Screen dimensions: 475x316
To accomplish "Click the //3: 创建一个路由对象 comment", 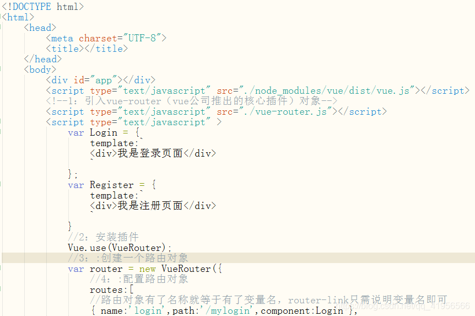I will point(128,258).
